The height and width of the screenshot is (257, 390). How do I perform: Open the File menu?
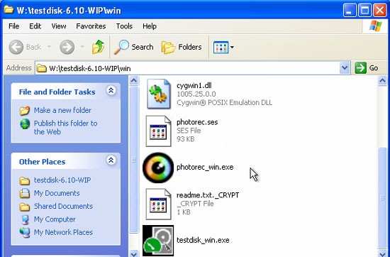pos(14,26)
